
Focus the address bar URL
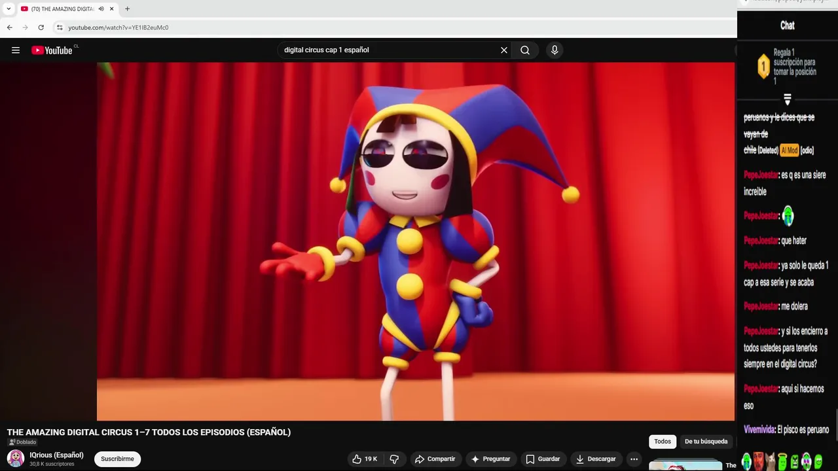[118, 27]
